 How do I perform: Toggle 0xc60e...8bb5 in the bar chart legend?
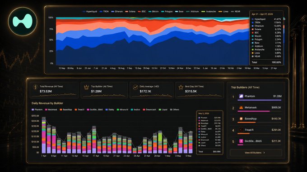(95, 110)
